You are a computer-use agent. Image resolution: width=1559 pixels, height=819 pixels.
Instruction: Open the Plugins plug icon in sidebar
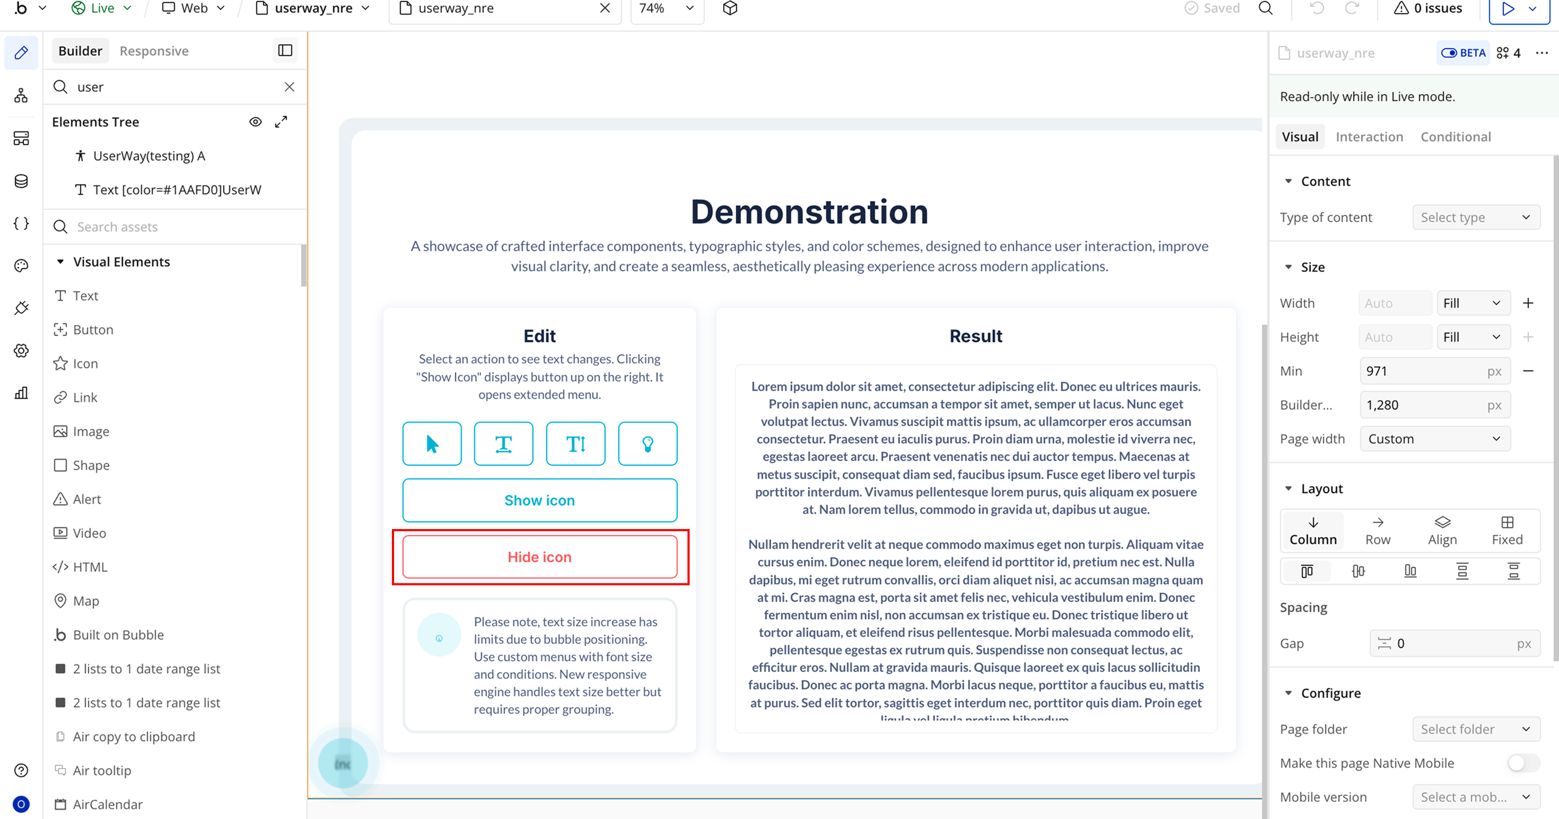(21, 308)
